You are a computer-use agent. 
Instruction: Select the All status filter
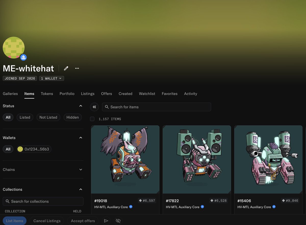coord(8,117)
